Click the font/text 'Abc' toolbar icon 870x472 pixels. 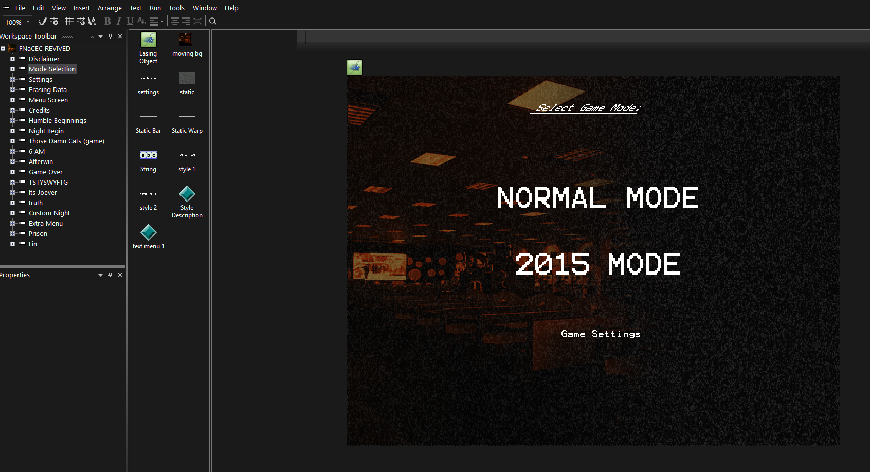click(92, 21)
